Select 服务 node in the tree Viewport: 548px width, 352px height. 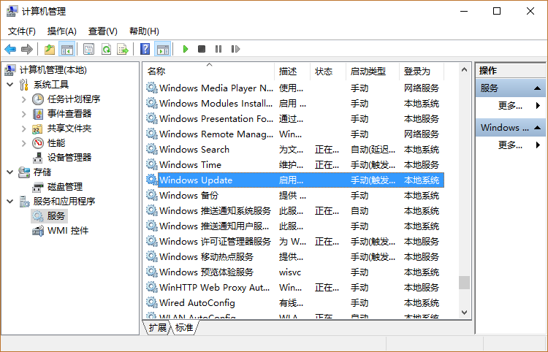point(49,216)
